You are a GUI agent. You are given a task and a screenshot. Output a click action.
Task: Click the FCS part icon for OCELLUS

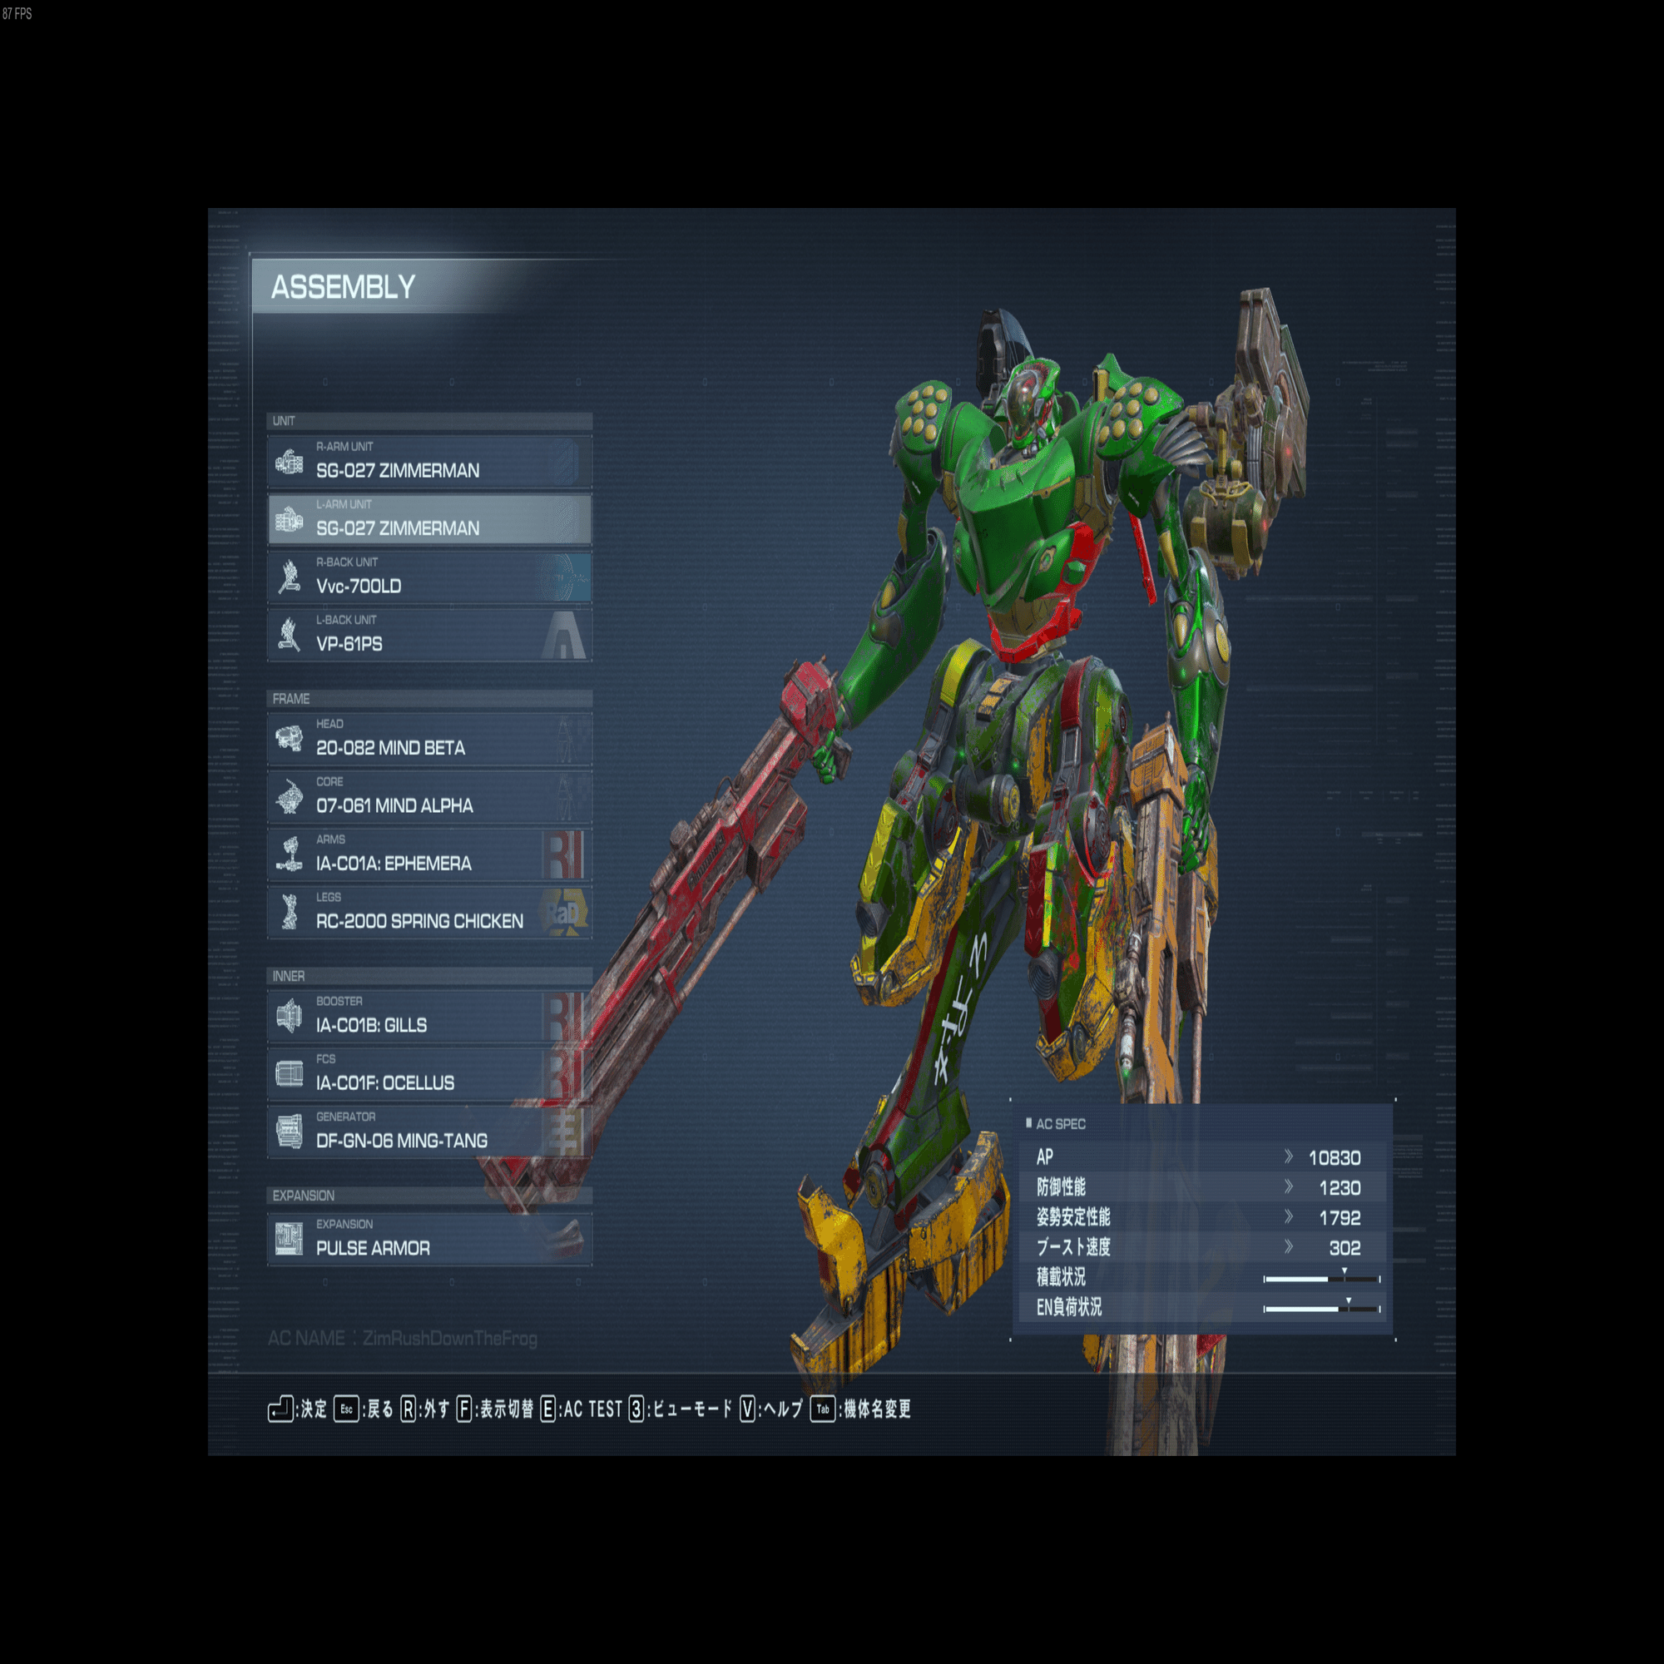click(x=290, y=1075)
